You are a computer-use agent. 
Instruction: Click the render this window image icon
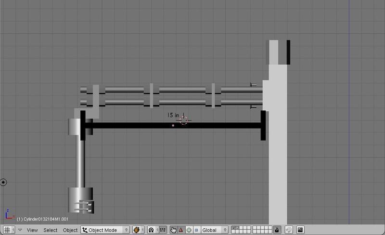tap(300, 230)
